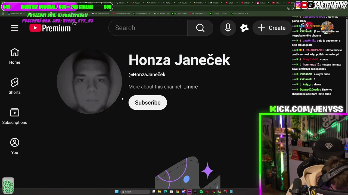Image resolution: width=348 pixels, height=195 pixels.
Task: Open Top Emotes - 7TV bookmark
Action: coord(161,13)
